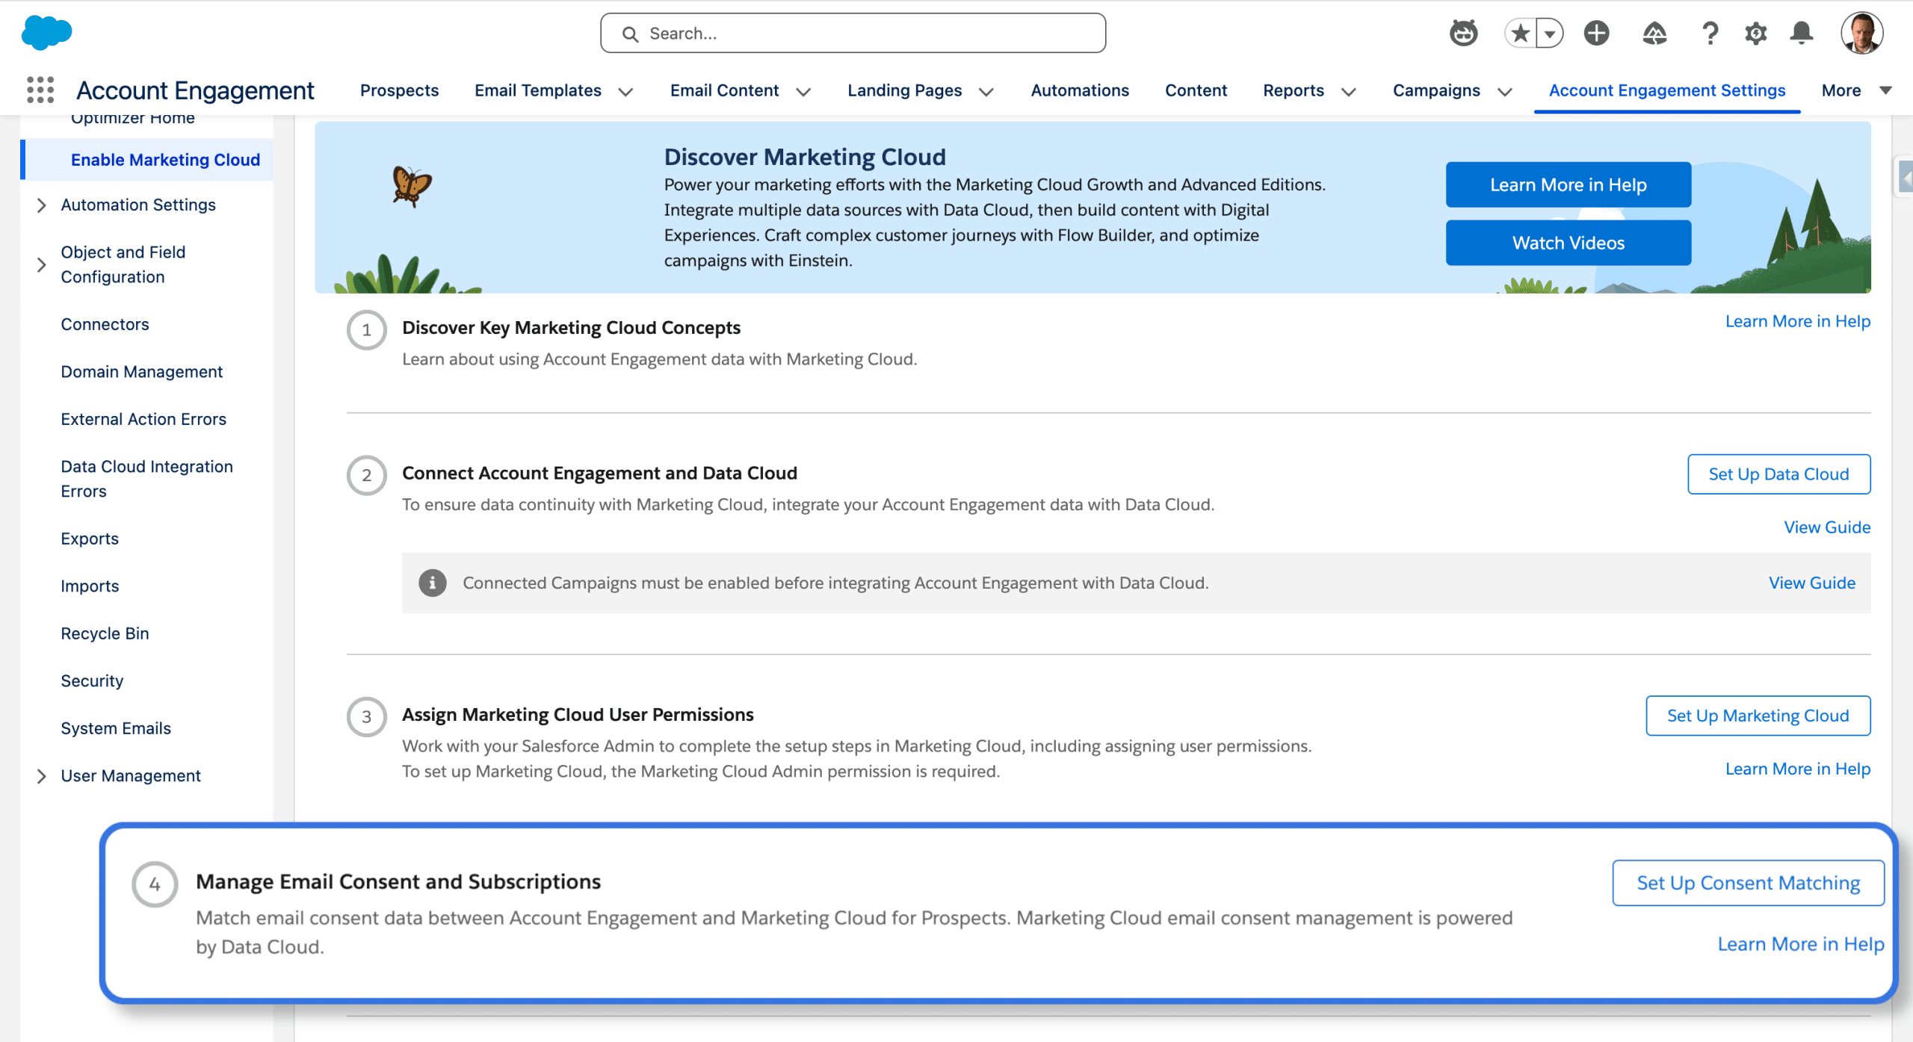Open the user profile avatar

pos(1861,33)
